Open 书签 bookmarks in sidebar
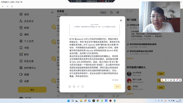The image size is (183, 103). 24,48
